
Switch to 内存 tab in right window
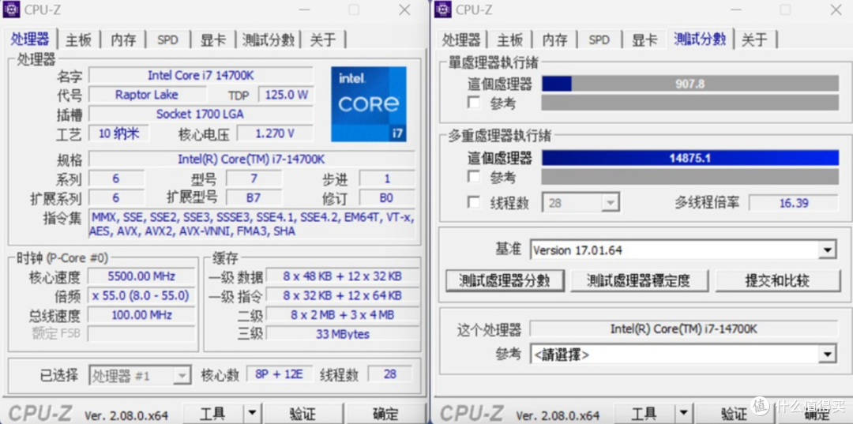click(x=554, y=39)
